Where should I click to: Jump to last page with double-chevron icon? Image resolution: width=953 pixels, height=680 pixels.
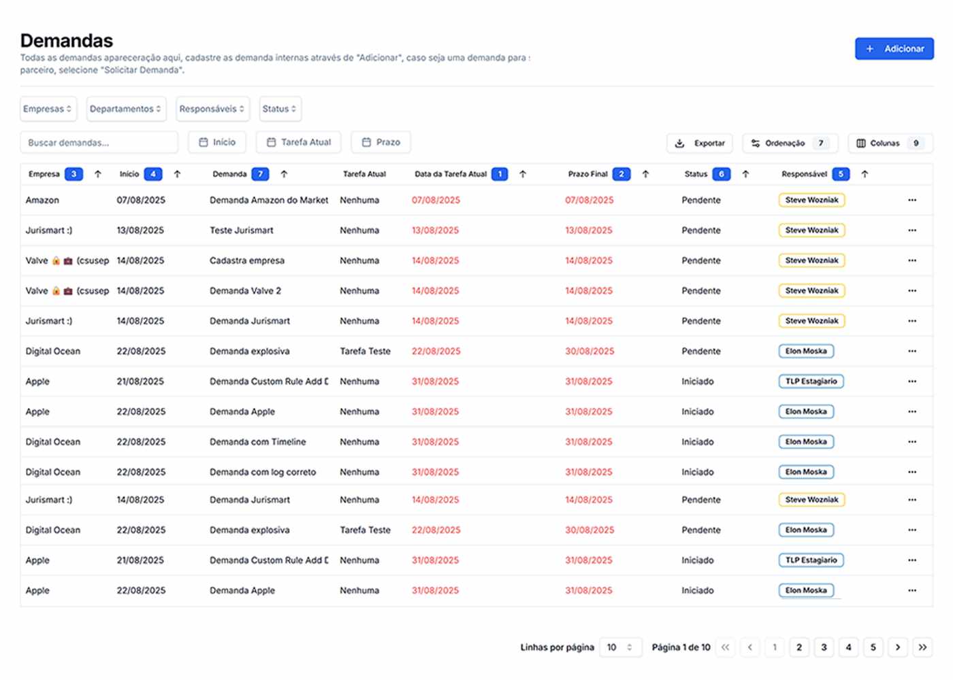922,647
